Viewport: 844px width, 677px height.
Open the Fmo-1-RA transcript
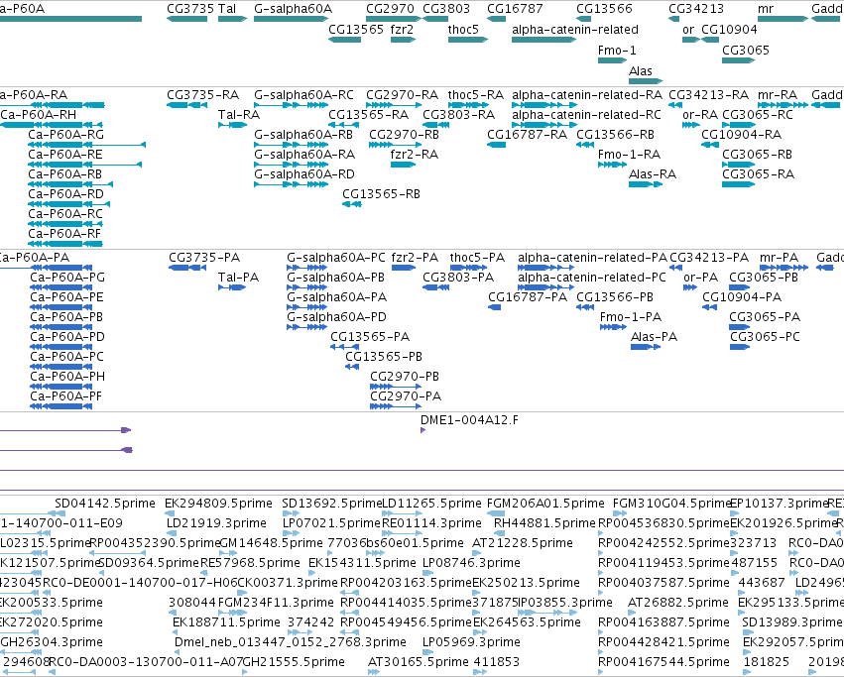click(x=613, y=165)
